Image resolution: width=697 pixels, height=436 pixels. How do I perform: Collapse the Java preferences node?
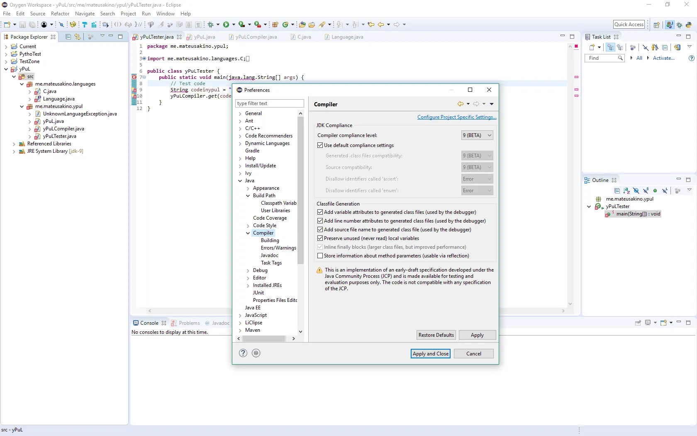[x=240, y=181]
